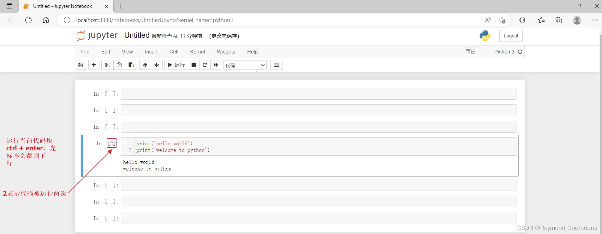Open the favorites list icon
The height and width of the screenshot is (234, 602).
tap(541, 20)
